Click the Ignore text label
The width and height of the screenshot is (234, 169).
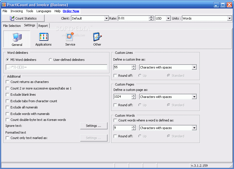14,126
